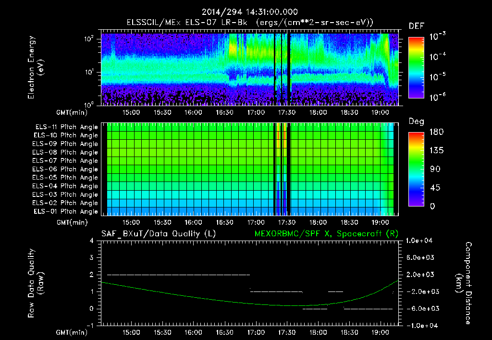
Task: Click the 3 tick on the data quality axis
Action: [x=92, y=257]
